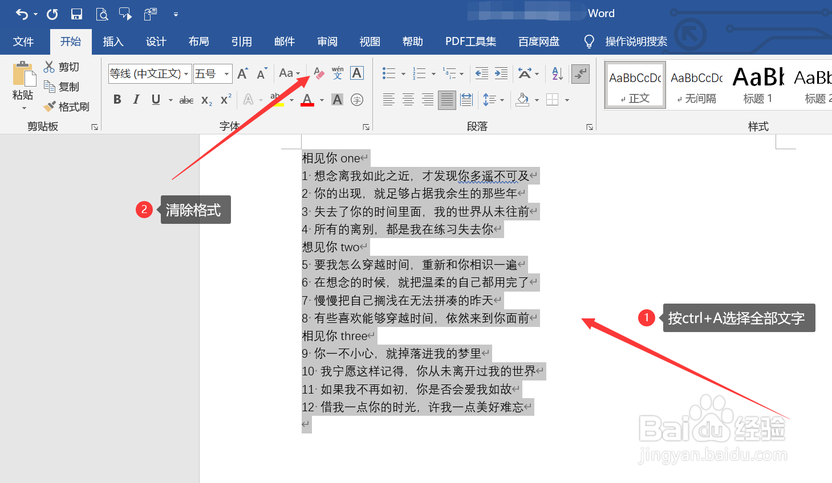Click the Character Border icon
The height and width of the screenshot is (483, 832).
point(356,73)
